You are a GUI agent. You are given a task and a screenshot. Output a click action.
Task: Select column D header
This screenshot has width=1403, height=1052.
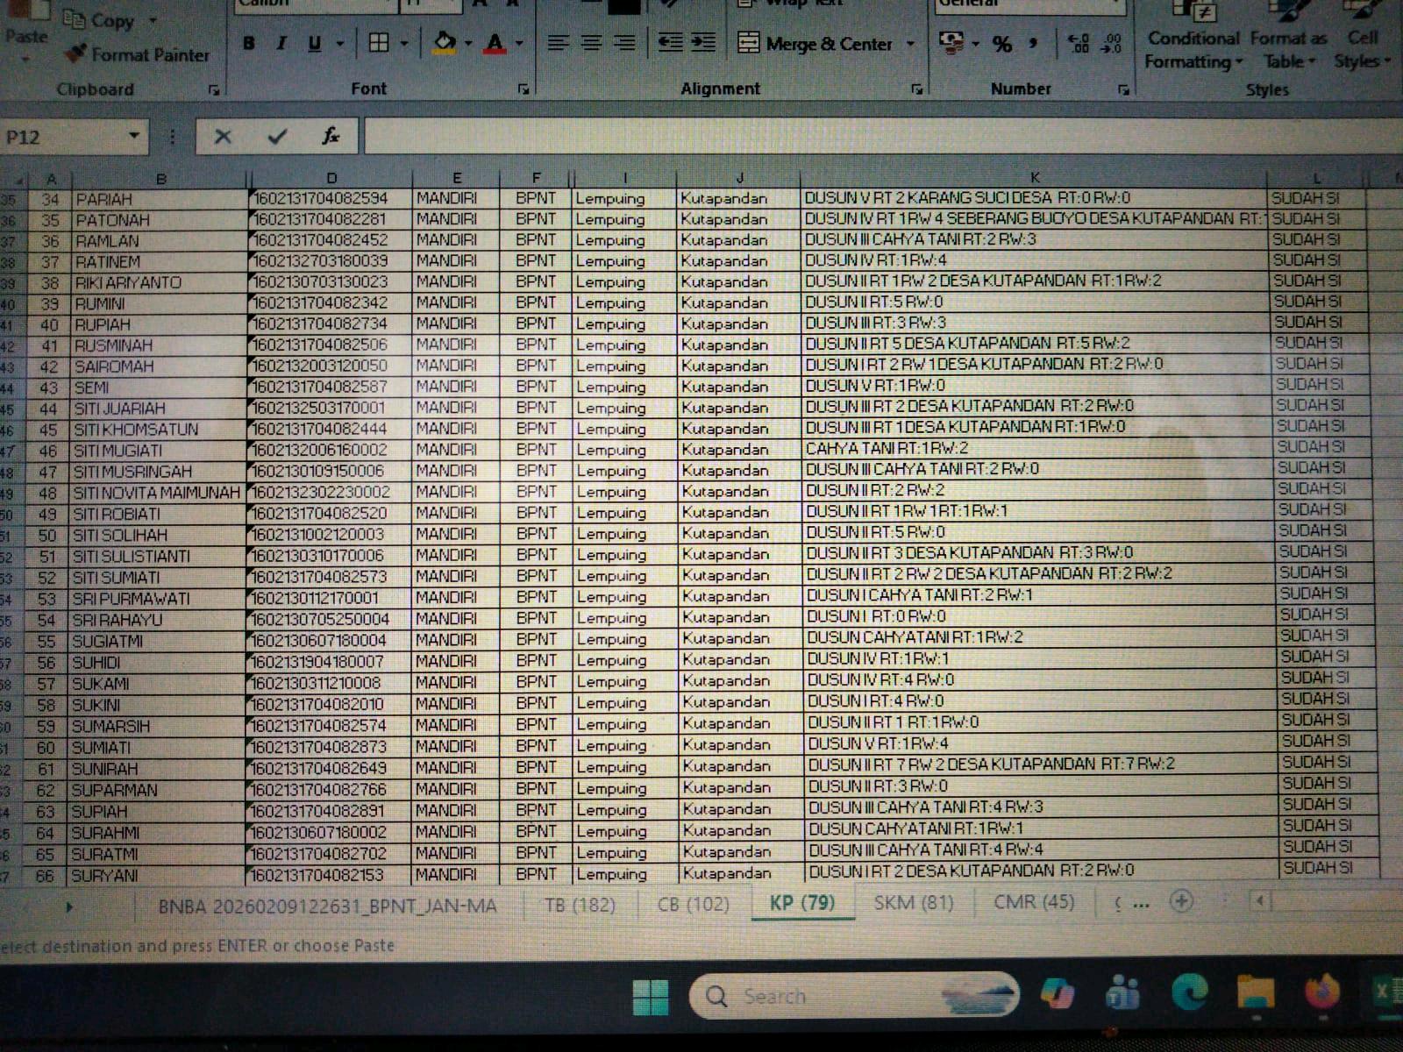[331, 178]
